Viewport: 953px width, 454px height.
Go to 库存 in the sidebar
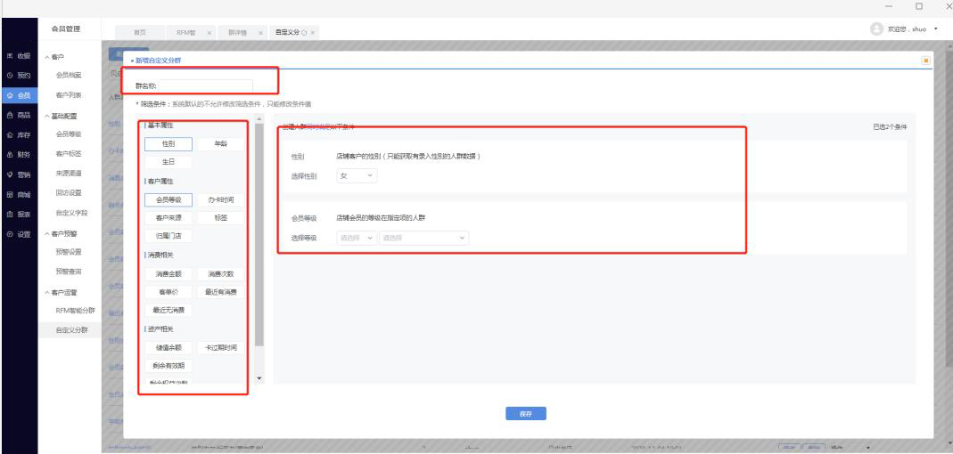18,134
